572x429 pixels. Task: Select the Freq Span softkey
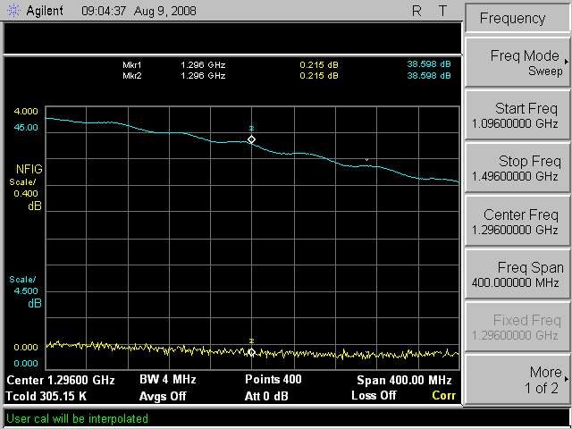(517, 274)
